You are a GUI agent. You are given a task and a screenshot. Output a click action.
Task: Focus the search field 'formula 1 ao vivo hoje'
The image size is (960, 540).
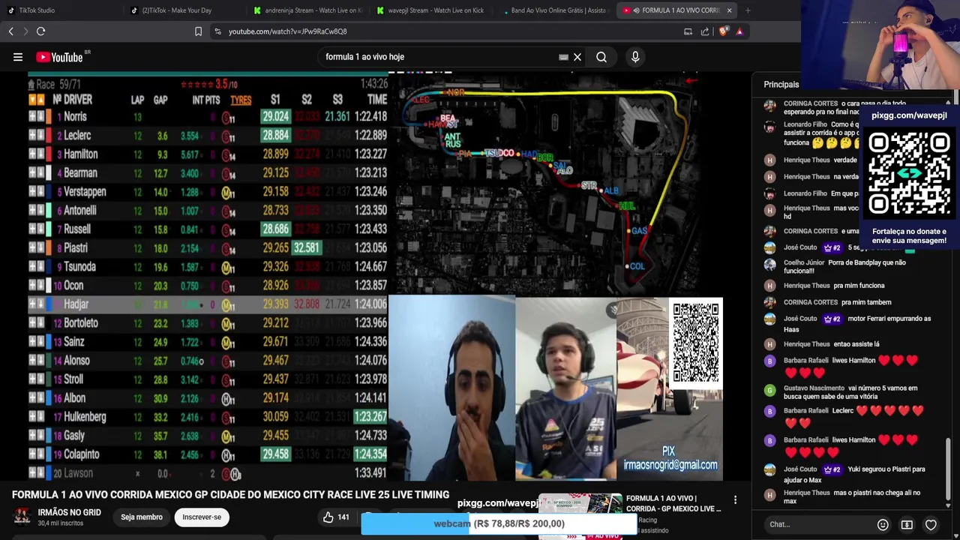tap(439, 57)
